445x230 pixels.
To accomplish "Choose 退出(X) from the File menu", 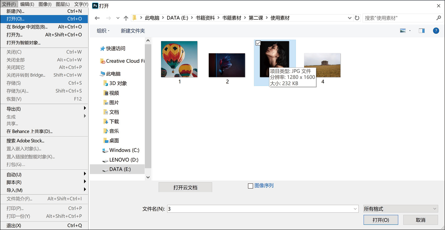I will coord(44,225).
